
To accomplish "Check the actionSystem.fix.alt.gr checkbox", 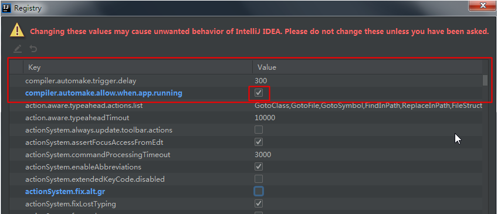I will point(259,191).
